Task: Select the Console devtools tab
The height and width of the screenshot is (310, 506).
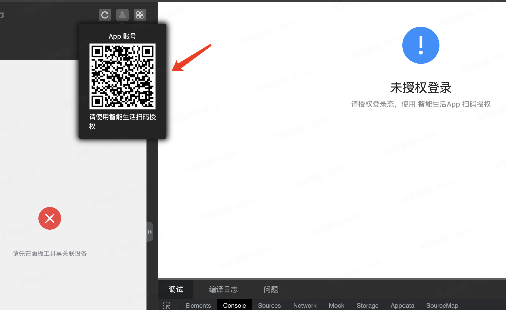Action: tap(234, 305)
